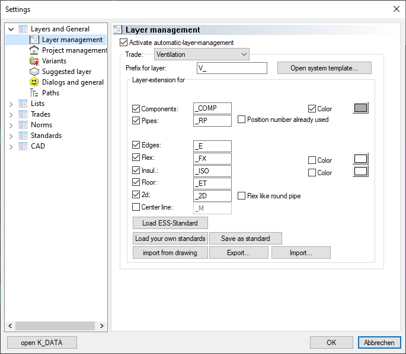The image size is (406, 354).
Task: Click the Suggested layer icon
Action: point(34,72)
